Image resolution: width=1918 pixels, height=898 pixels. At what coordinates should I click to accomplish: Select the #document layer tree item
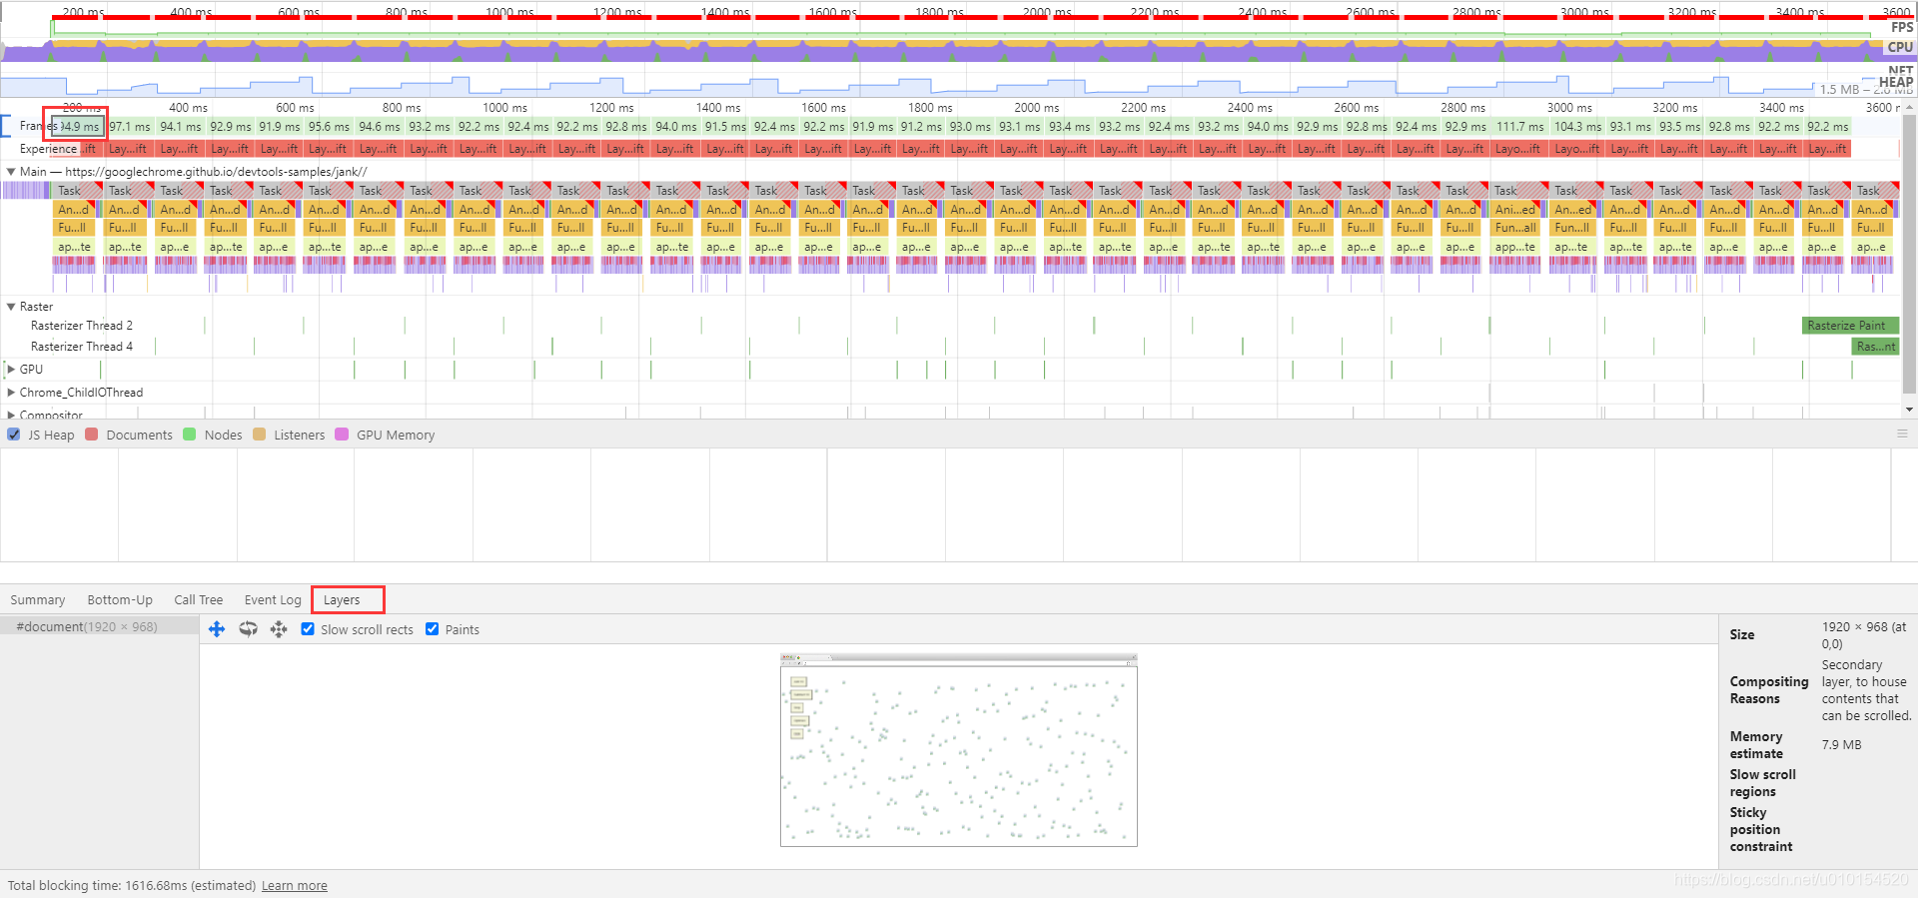(99, 626)
